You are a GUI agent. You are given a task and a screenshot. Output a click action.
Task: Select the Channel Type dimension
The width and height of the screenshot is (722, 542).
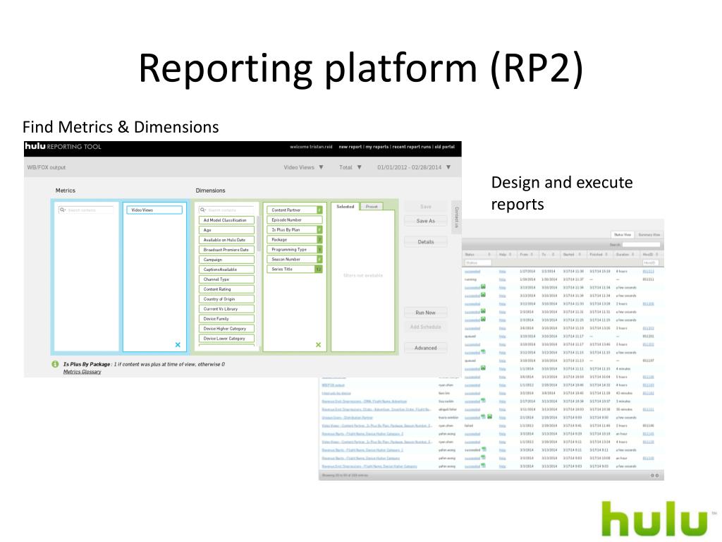click(x=226, y=279)
